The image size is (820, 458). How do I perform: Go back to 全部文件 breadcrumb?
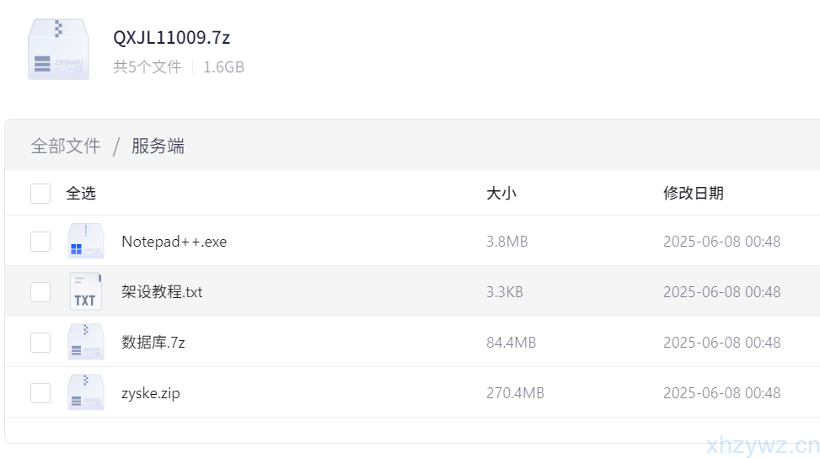pyautogui.click(x=66, y=146)
